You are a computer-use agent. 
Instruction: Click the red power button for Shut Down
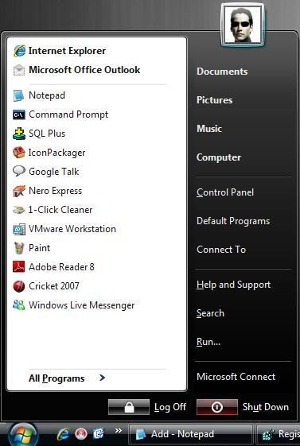217,407
